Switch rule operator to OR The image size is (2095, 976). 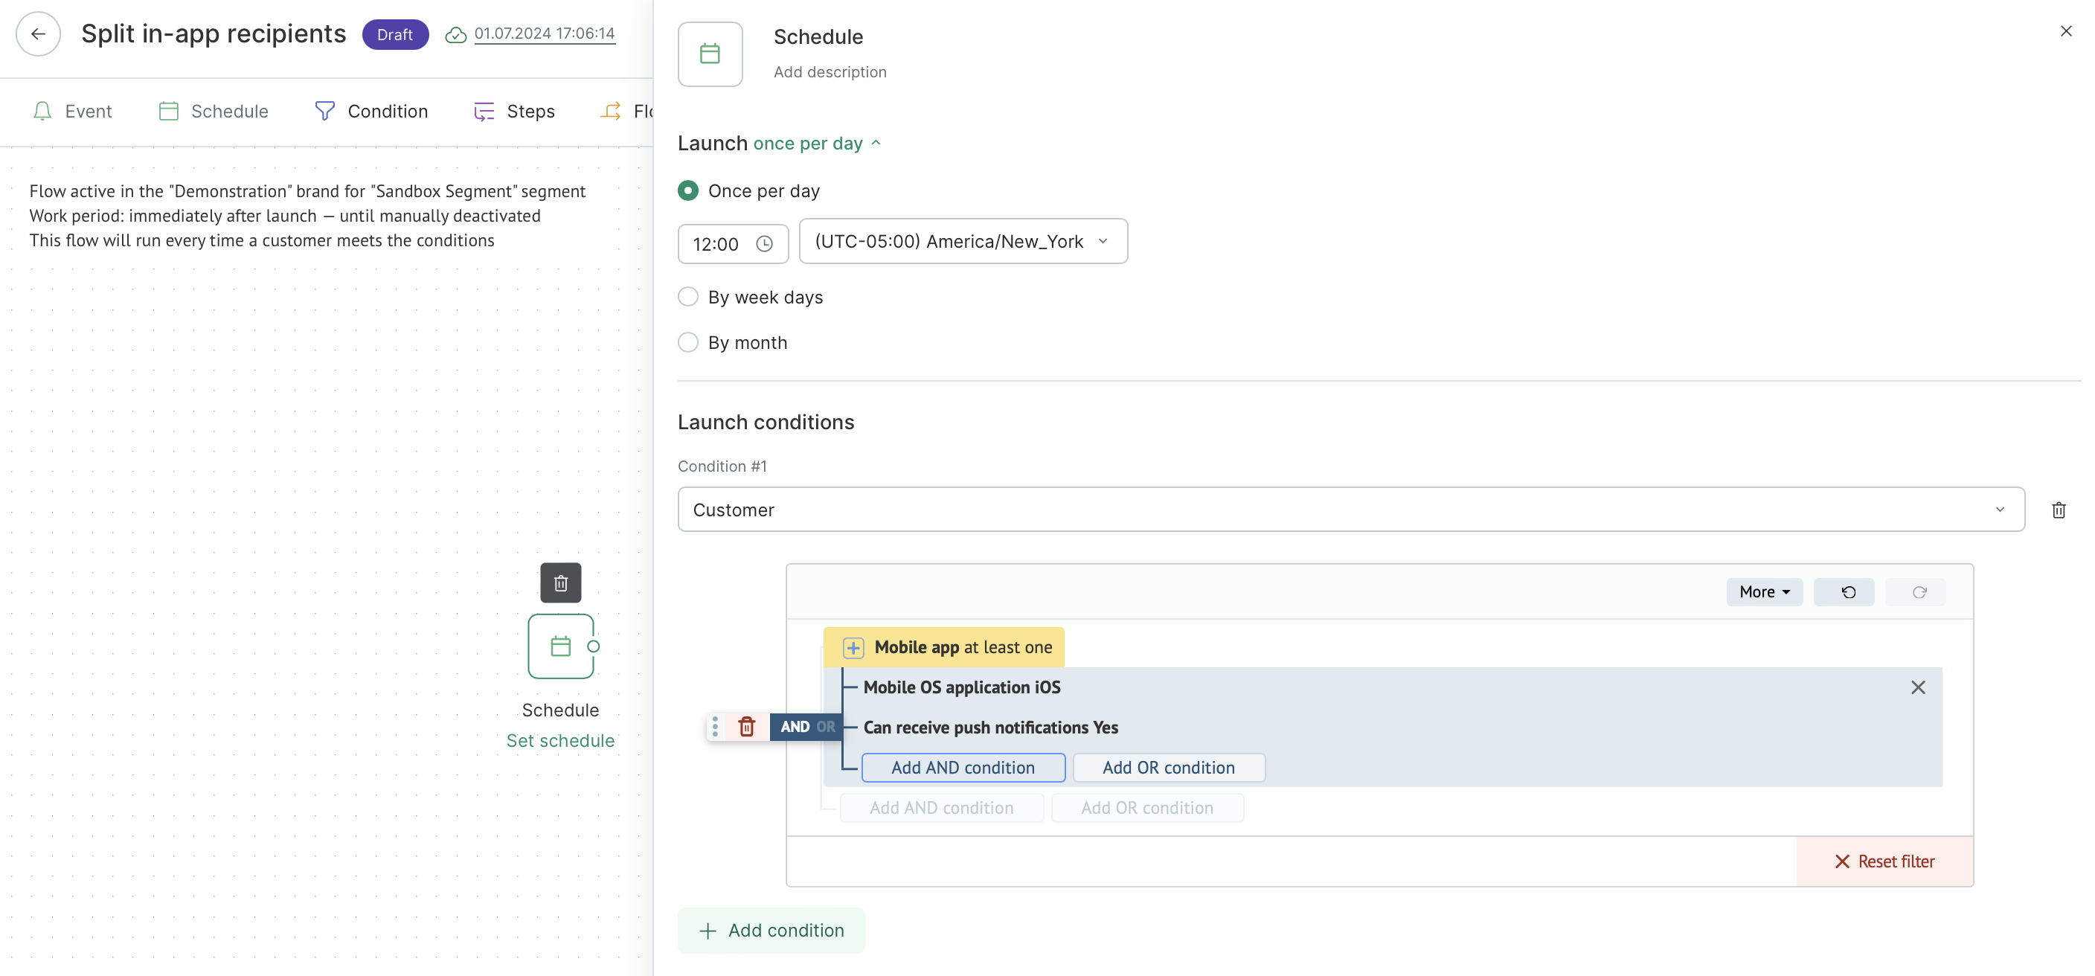827,727
